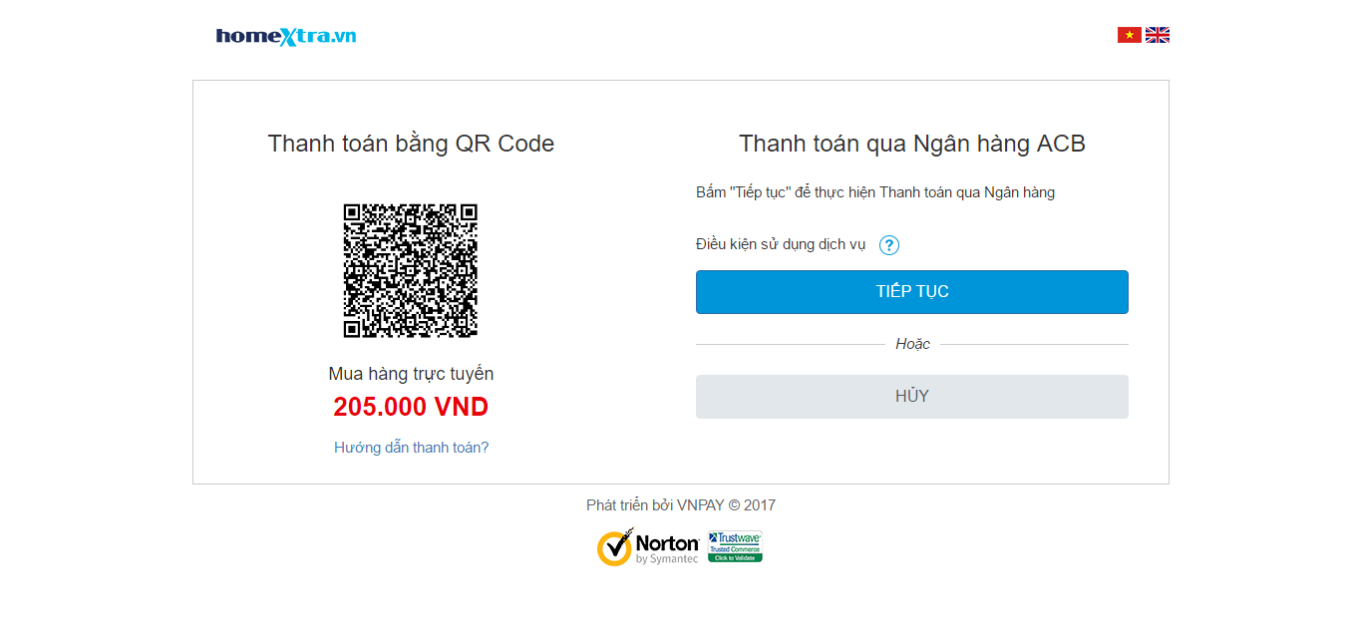The image size is (1345, 643).
Task: Click the 205.000 VND amount
Action: tap(411, 407)
